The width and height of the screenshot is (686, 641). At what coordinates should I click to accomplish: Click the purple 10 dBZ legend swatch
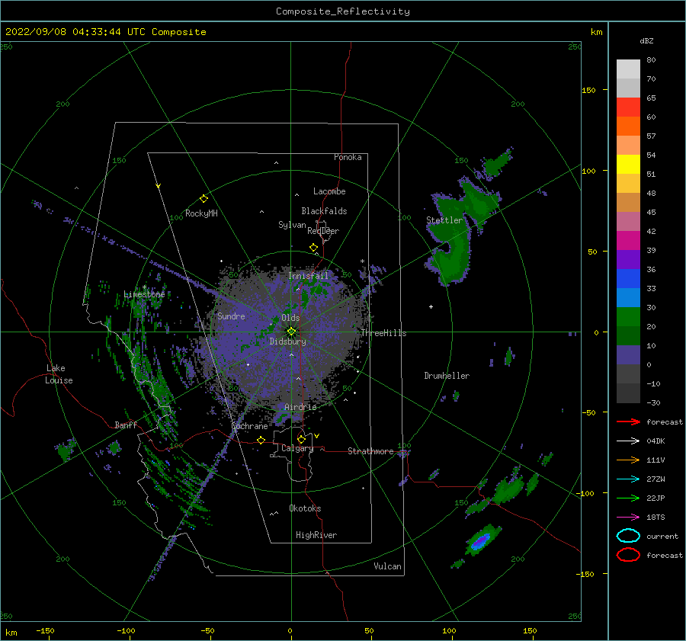point(628,354)
